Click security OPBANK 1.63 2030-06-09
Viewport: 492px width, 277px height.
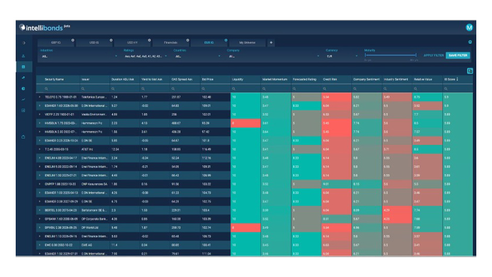click(x=61, y=219)
